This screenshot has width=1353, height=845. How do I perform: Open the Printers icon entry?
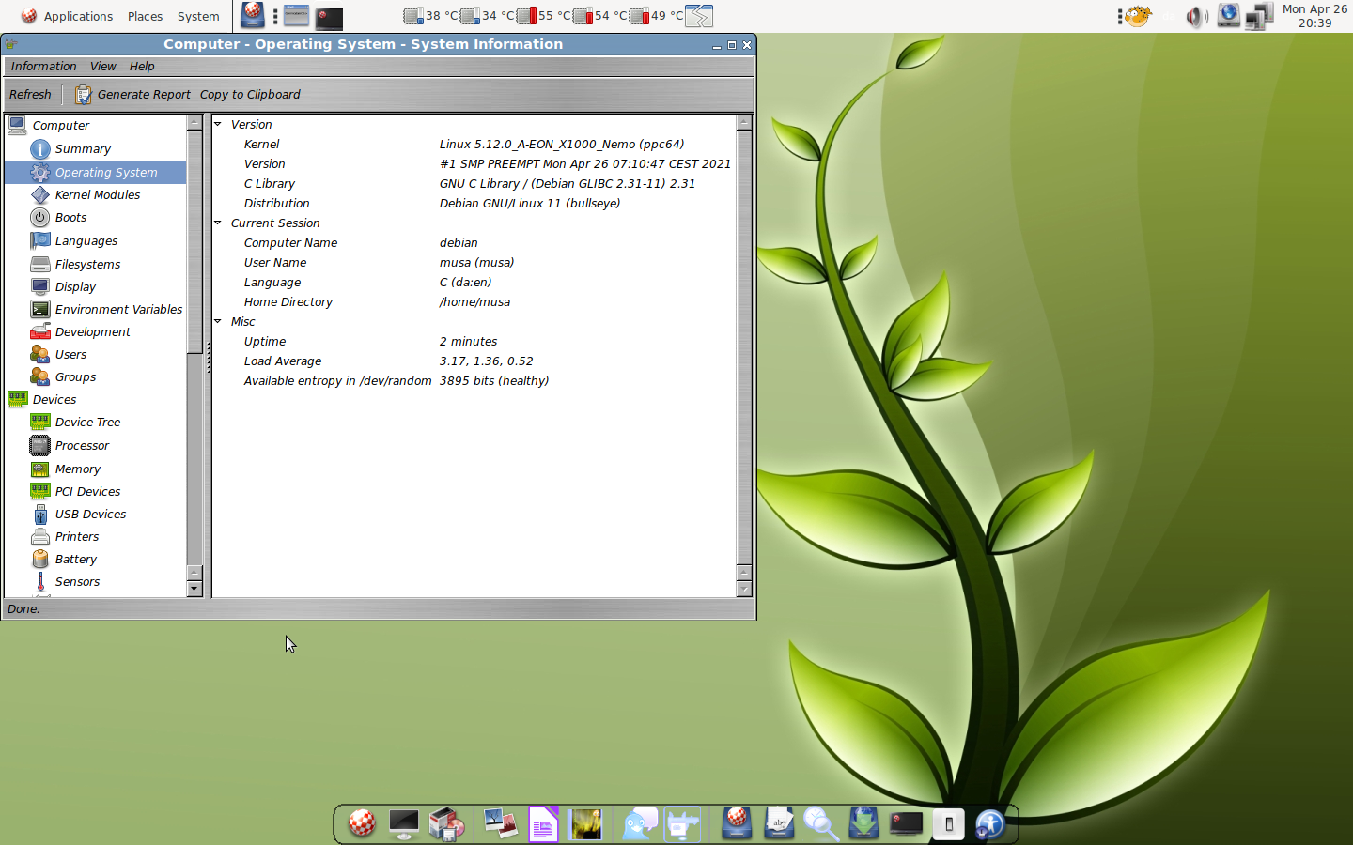39,537
